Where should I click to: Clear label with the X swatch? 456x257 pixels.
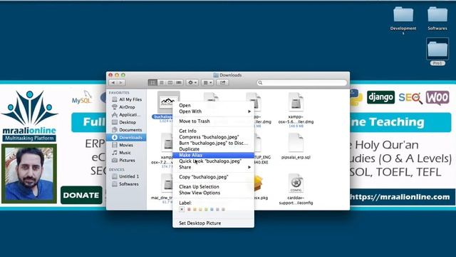182,209
